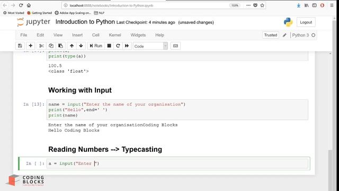The image size is (339, 191).
Task: Click the print(type(a)) code line
Action: click(x=67, y=56)
